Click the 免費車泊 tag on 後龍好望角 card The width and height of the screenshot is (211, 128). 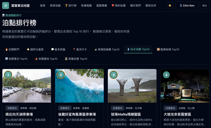[x=65, y=108]
